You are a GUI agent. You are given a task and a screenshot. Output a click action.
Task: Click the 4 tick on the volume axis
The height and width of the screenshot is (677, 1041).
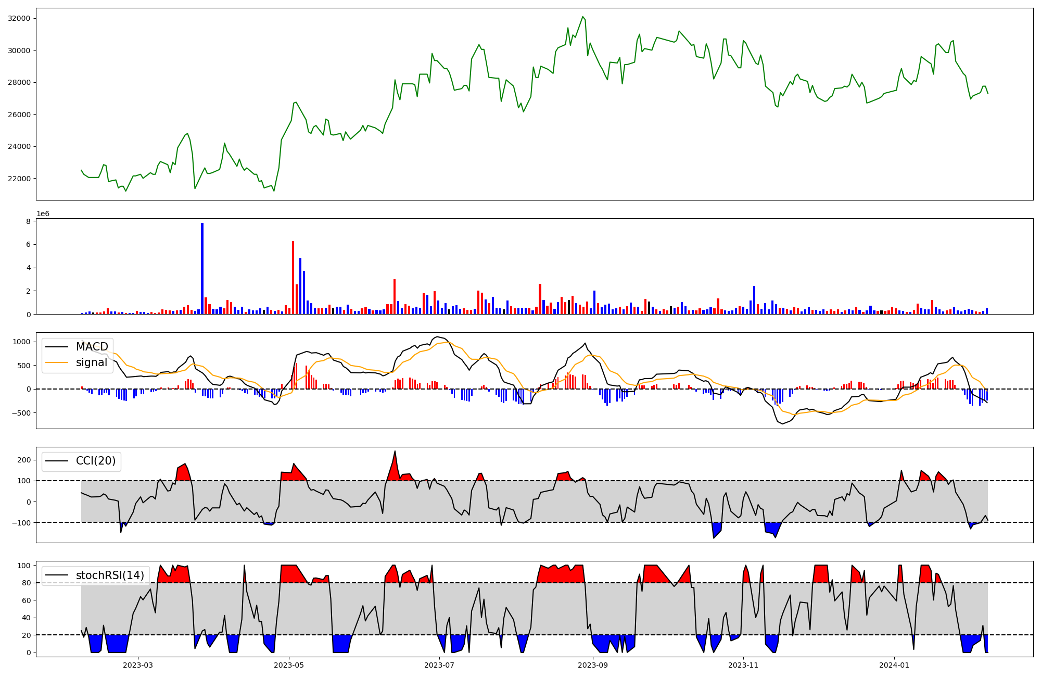tap(29, 268)
